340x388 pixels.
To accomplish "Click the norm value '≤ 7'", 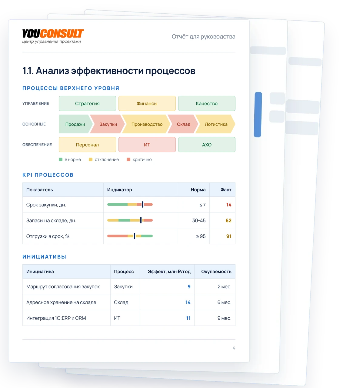I will pyautogui.click(x=202, y=205).
